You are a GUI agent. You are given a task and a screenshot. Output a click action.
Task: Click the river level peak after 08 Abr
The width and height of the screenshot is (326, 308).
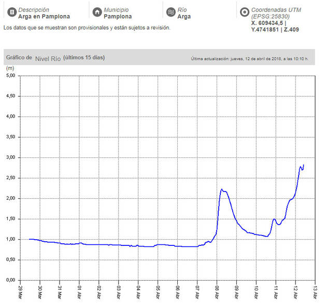[222, 189]
